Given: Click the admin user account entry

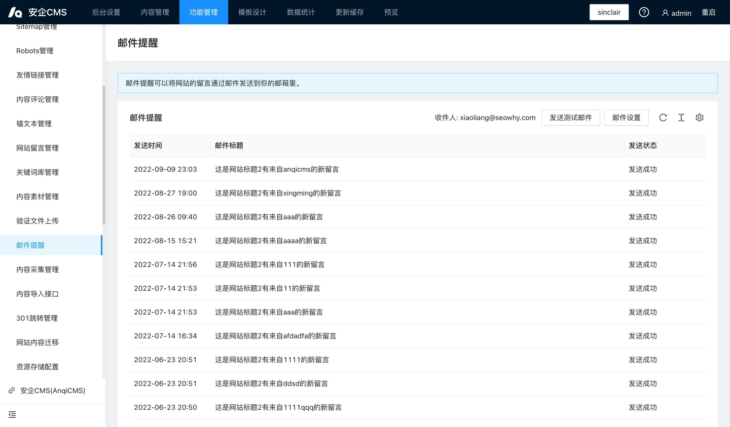Looking at the screenshot, I should 676,13.
